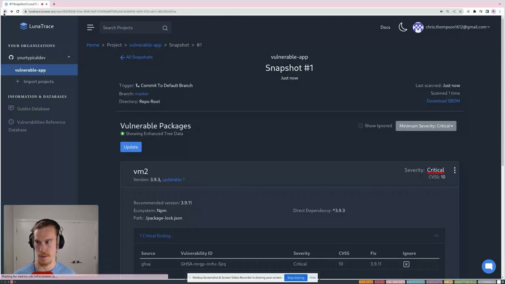Image resolution: width=505 pixels, height=284 pixels.
Task: Hide the screen sharing notice
Action: coord(312,277)
